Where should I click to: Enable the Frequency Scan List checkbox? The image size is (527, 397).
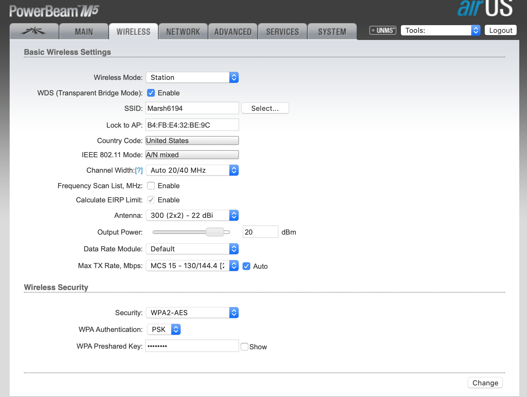tap(151, 186)
